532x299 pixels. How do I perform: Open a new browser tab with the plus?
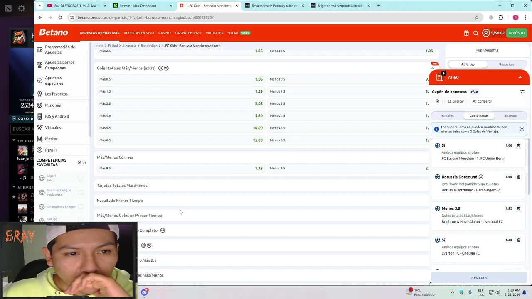coord(379,5)
